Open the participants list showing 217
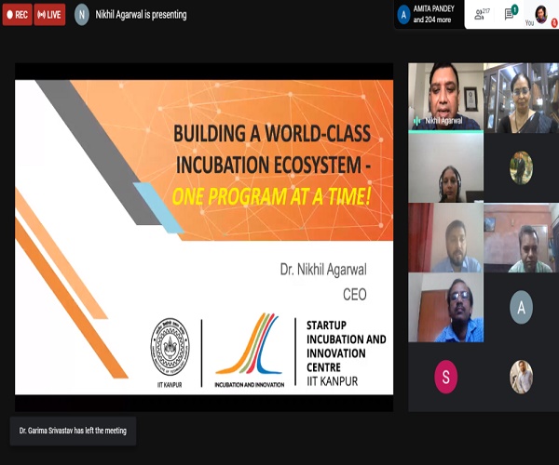 tap(482, 14)
